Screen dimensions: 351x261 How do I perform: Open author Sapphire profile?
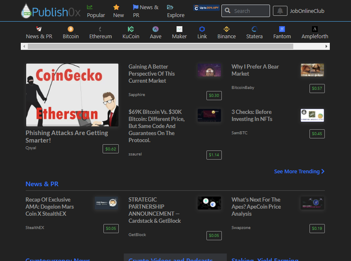click(x=137, y=94)
